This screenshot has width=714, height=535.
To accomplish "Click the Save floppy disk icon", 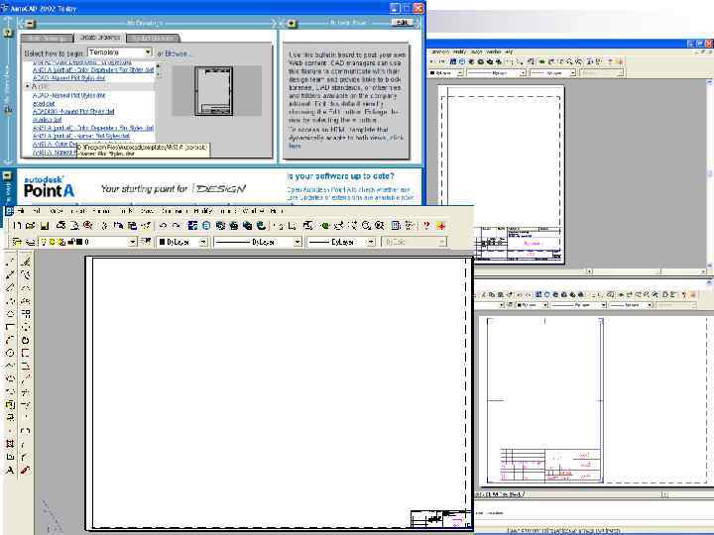I will point(45,225).
